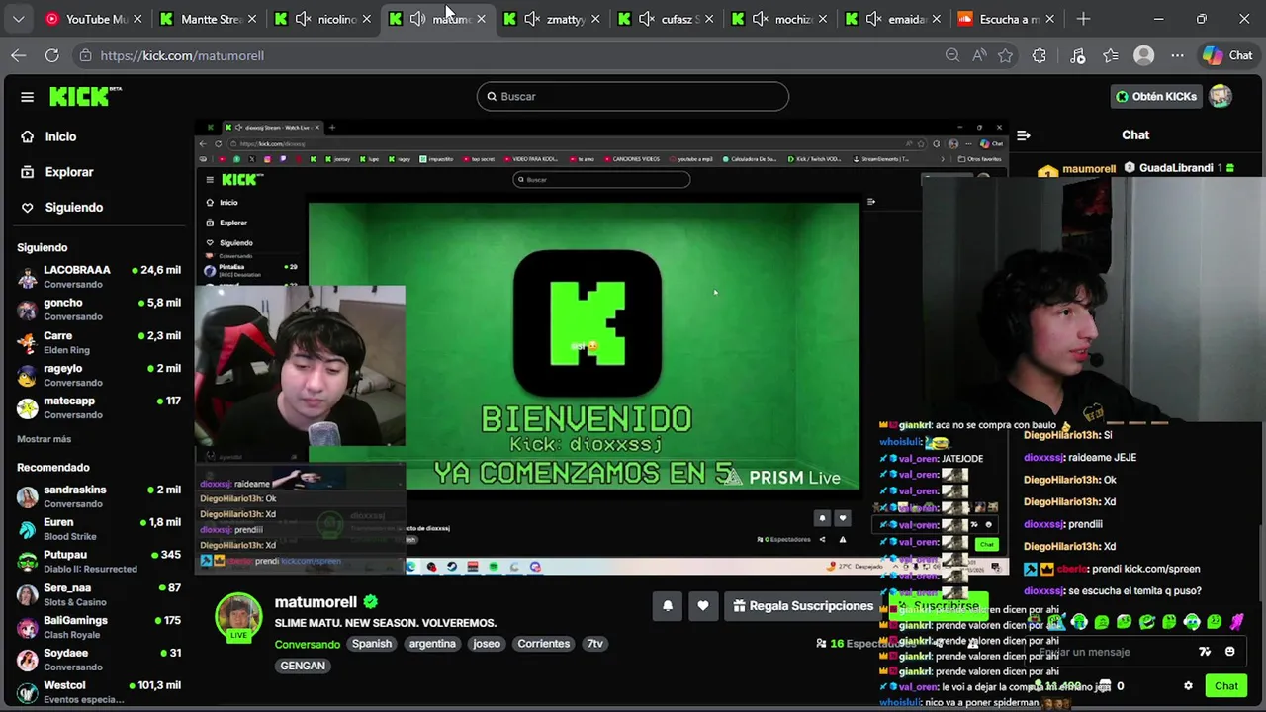Open goncho channel in sidebar

pyautogui.click(x=99, y=309)
